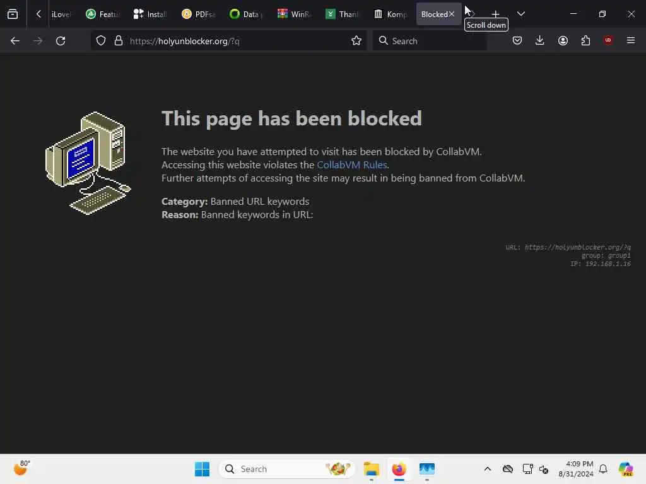Click the display network tray icon
This screenshot has height=484, width=646.
point(528,469)
